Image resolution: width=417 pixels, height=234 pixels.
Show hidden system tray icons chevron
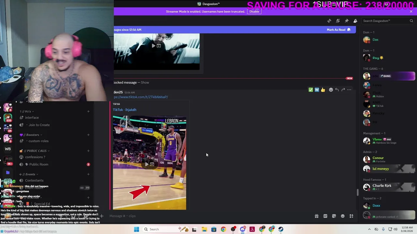click(369, 229)
